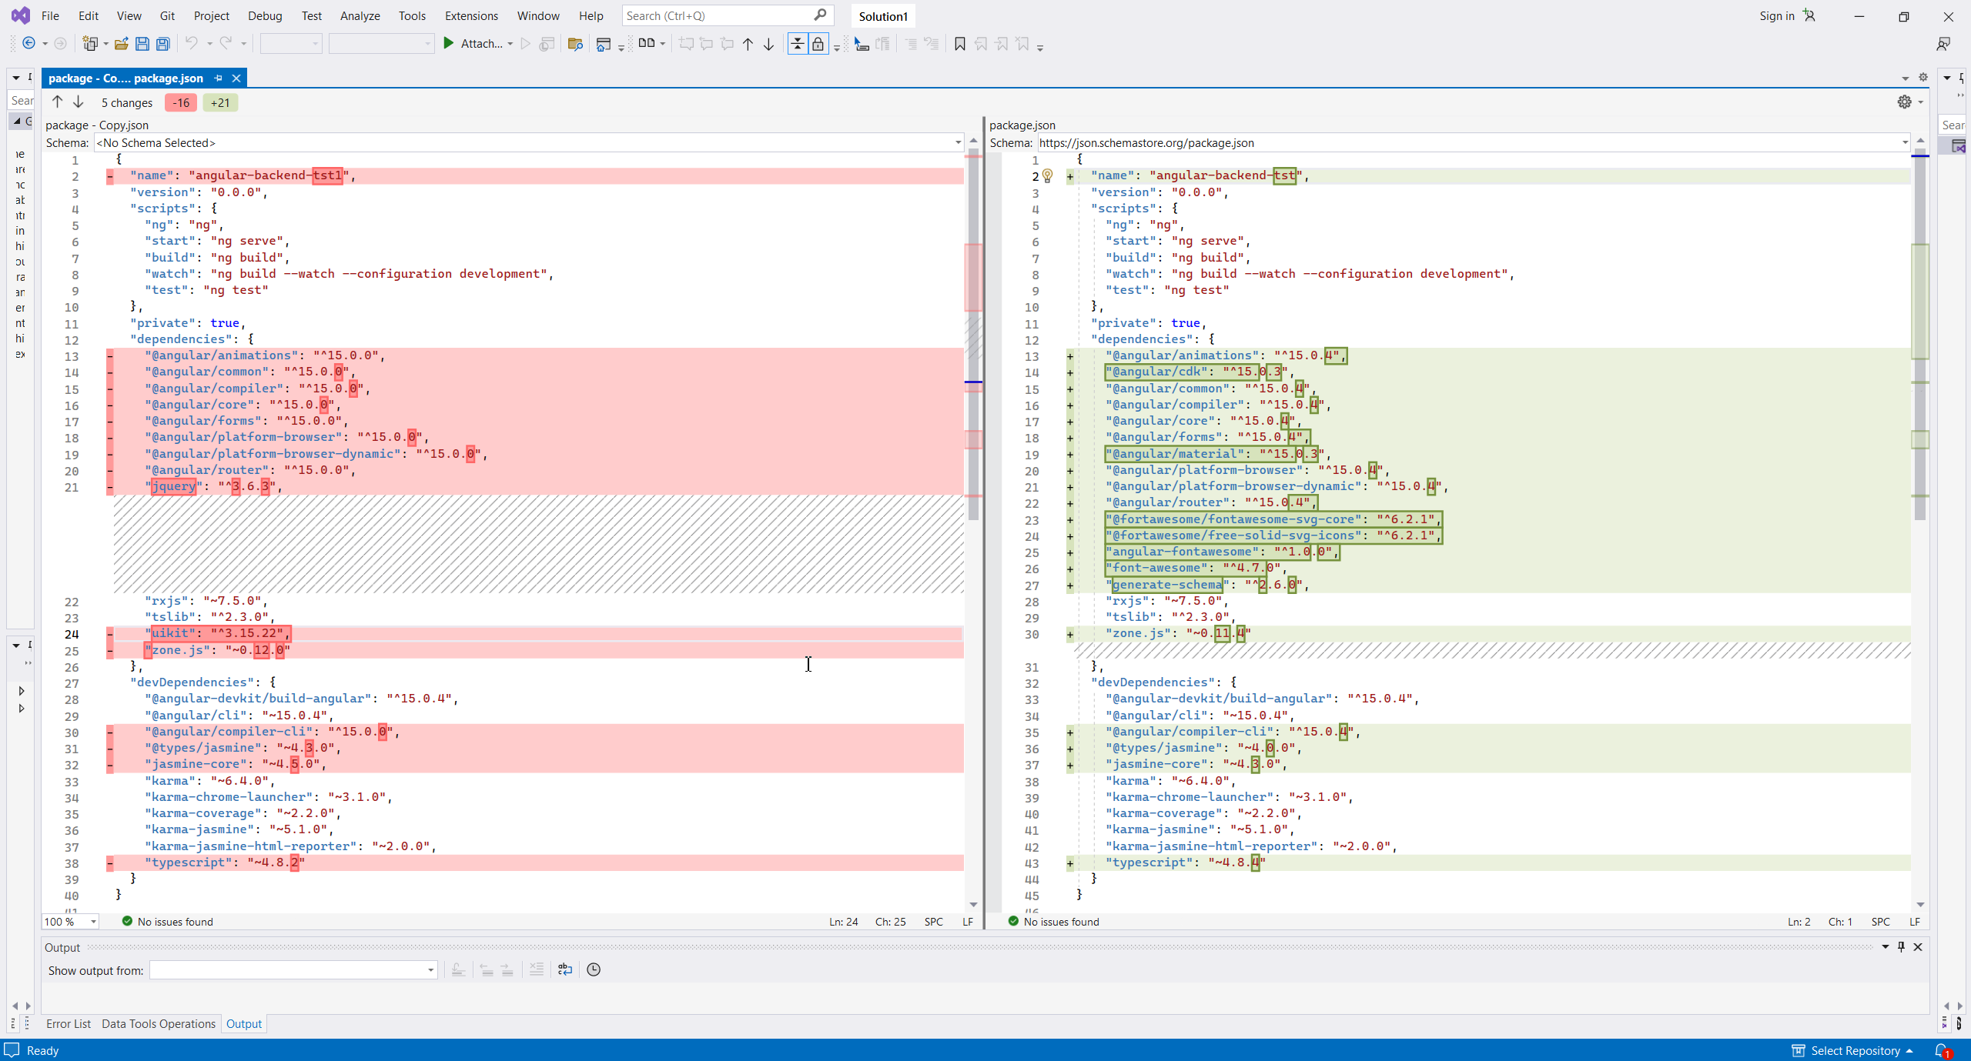Open the Show output from dropdown

coord(430,970)
